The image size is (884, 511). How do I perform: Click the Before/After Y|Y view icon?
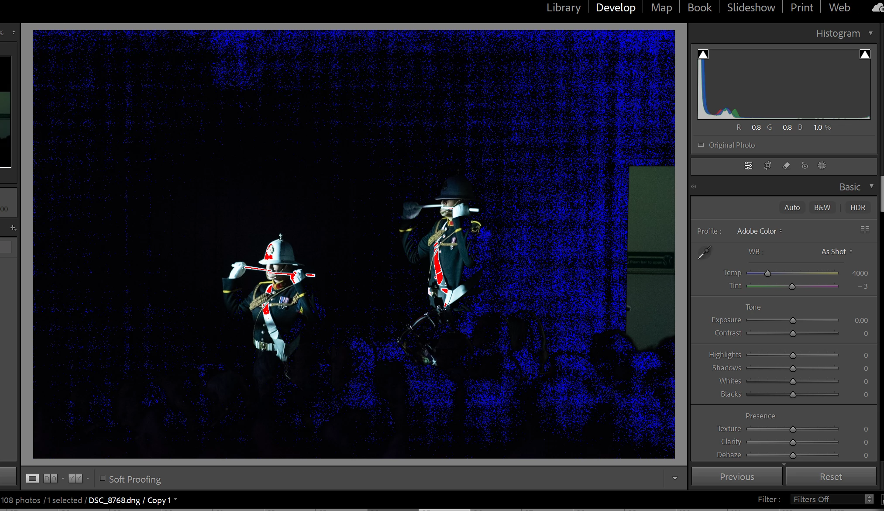click(75, 479)
